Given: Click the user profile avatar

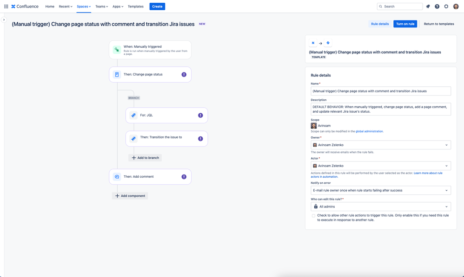Looking at the screenshot, I should pos(456,6).
